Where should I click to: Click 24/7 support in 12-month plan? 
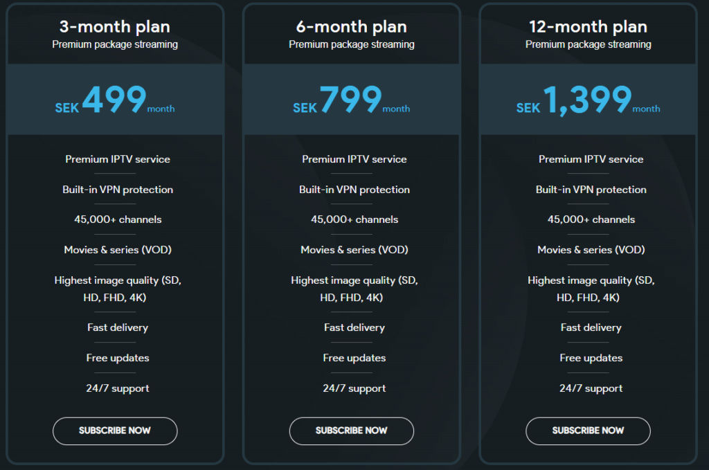591,388
